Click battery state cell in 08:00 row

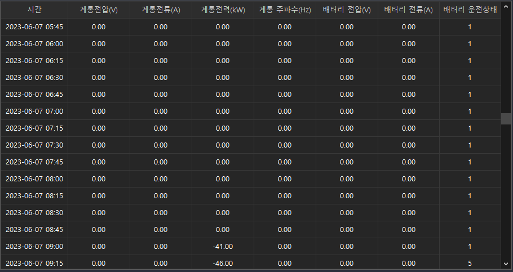pos(470,179)
